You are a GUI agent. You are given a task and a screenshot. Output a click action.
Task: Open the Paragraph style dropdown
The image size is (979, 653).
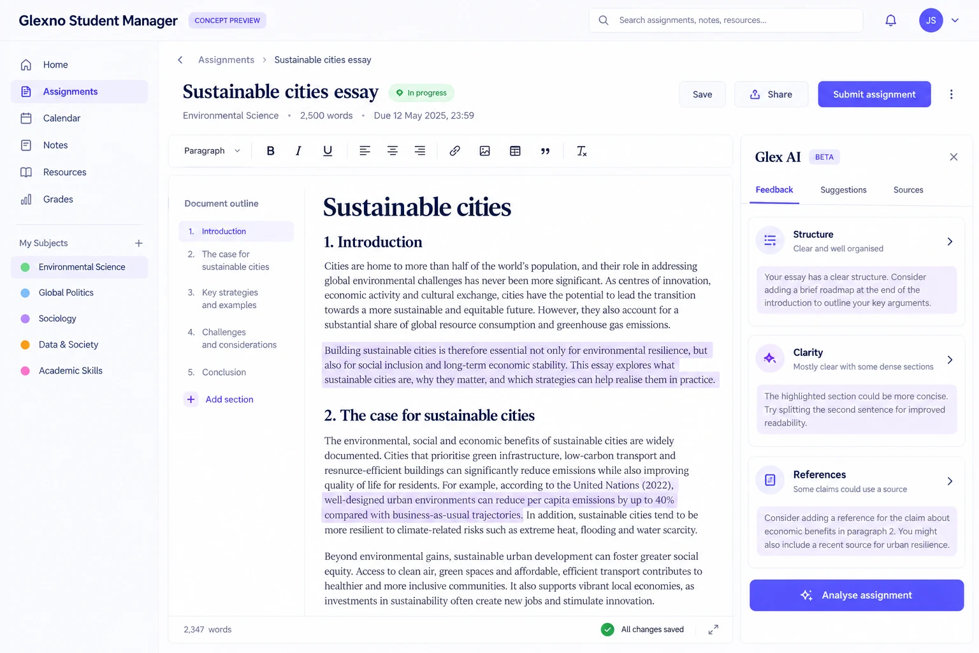click(212, 151)
